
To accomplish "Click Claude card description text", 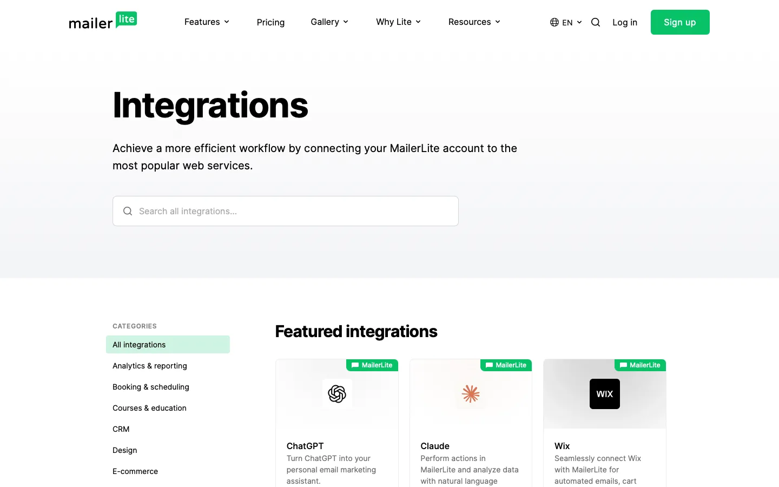I will [x=470, y=470].
